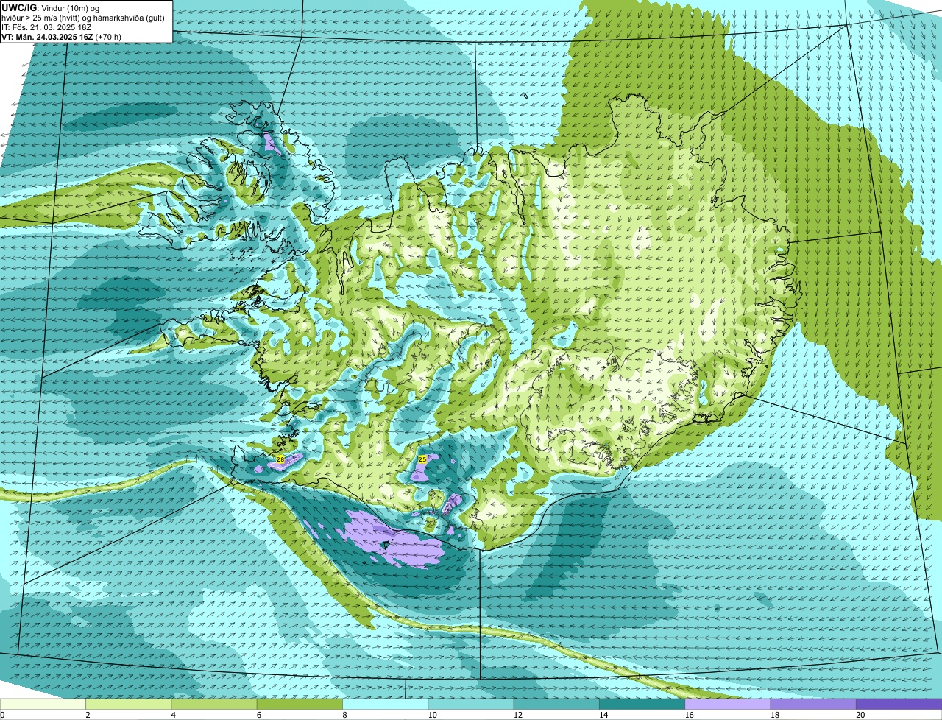The image size is (942, 720).
Task: Pick the olive 6–8 legend swatch
Action: pos(300,705)
